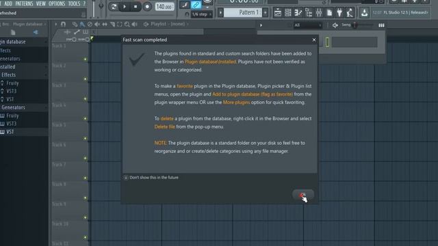Viewport: 438px width, 246px height.
Task: Open the TOOLS menu
Action: [74, 3]
